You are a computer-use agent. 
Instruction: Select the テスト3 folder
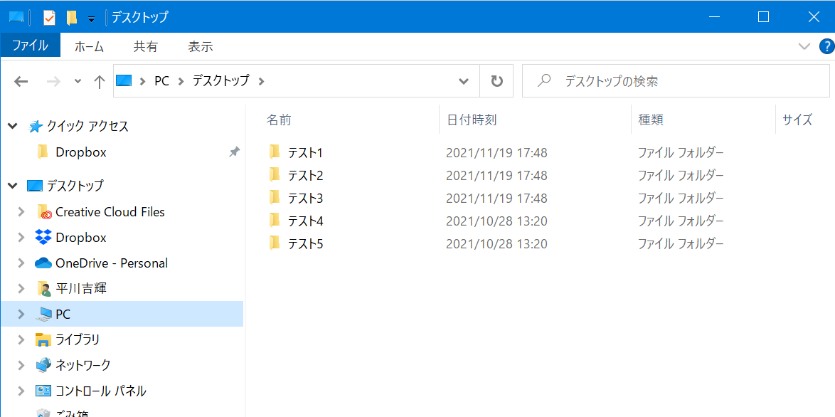(x=305, y=198)
